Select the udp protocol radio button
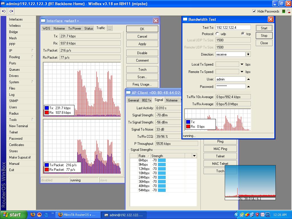 pos(217,34)
